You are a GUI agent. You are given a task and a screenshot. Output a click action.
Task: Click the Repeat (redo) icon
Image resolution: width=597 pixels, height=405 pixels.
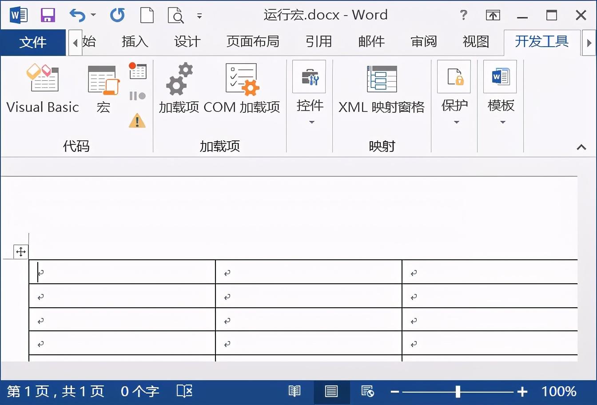[117, 16]
